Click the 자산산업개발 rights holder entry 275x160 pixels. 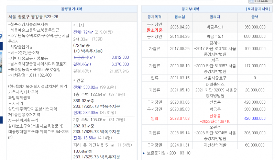[215, 145]
